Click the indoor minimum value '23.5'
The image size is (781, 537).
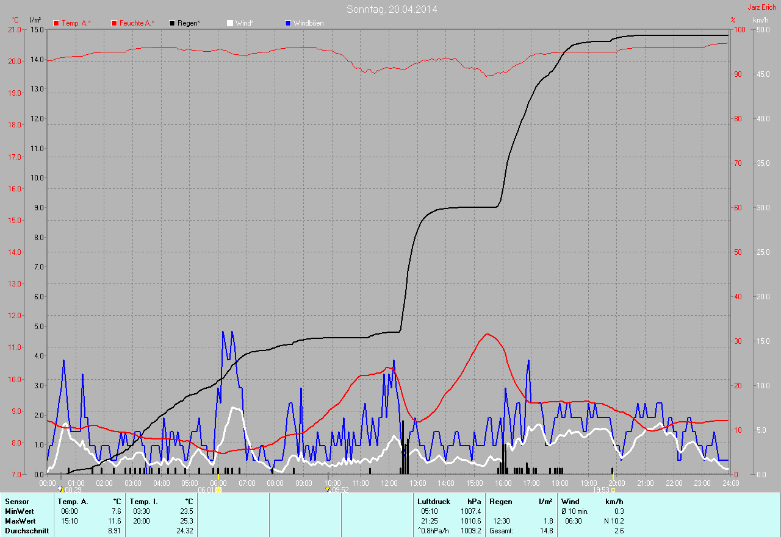tap(186, 511)
